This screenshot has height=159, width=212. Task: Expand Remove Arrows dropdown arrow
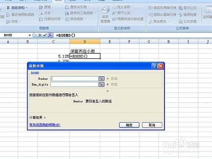pyautogui.click(x=169, y=22)
